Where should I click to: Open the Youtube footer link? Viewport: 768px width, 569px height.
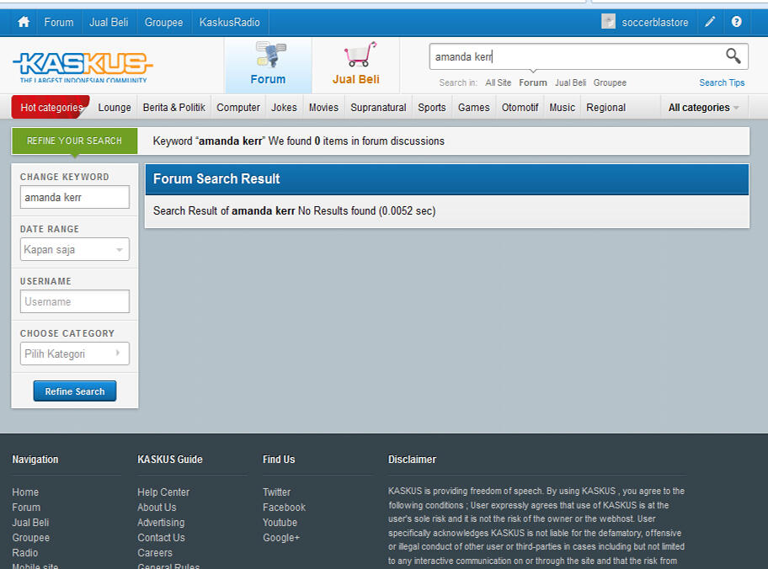pos(280,523)
